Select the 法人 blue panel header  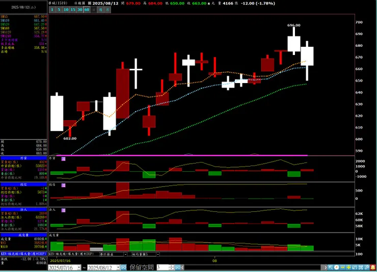click(23, 209)
